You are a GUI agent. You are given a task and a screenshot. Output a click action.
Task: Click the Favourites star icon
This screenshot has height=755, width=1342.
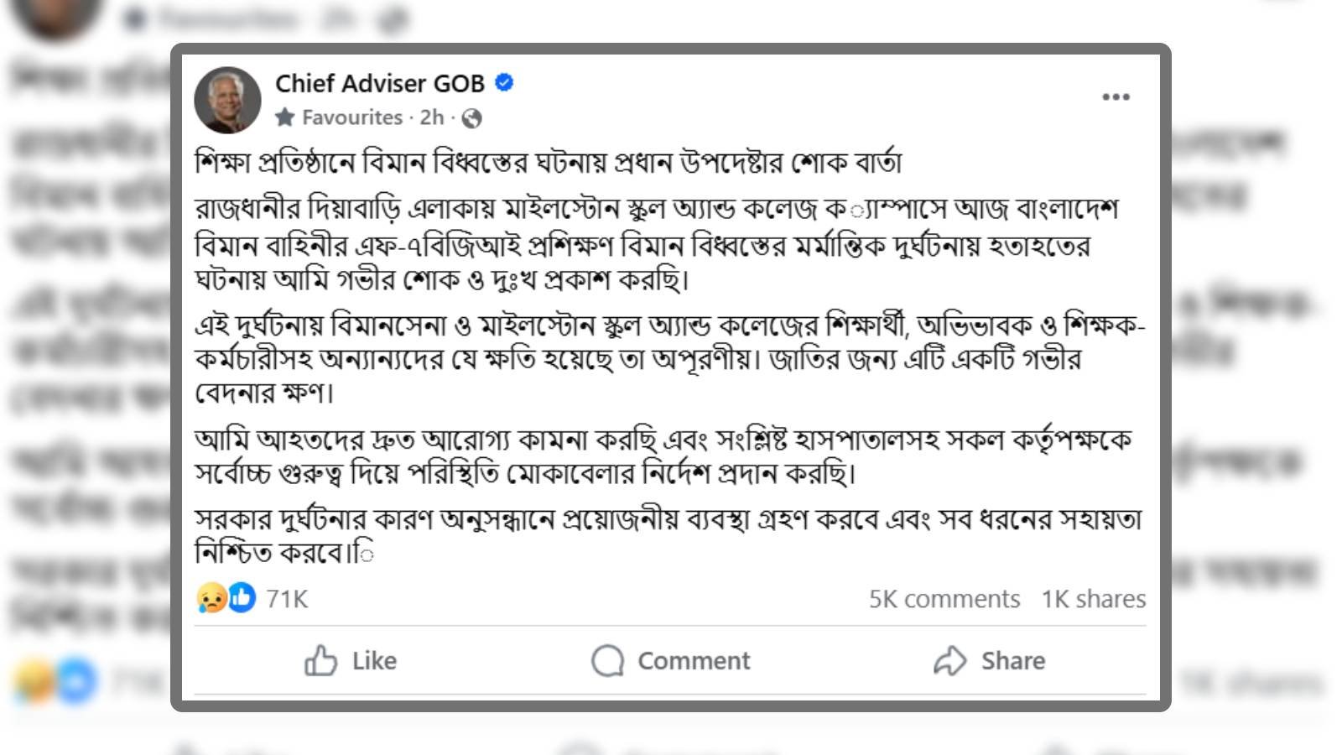coord(286,117)
